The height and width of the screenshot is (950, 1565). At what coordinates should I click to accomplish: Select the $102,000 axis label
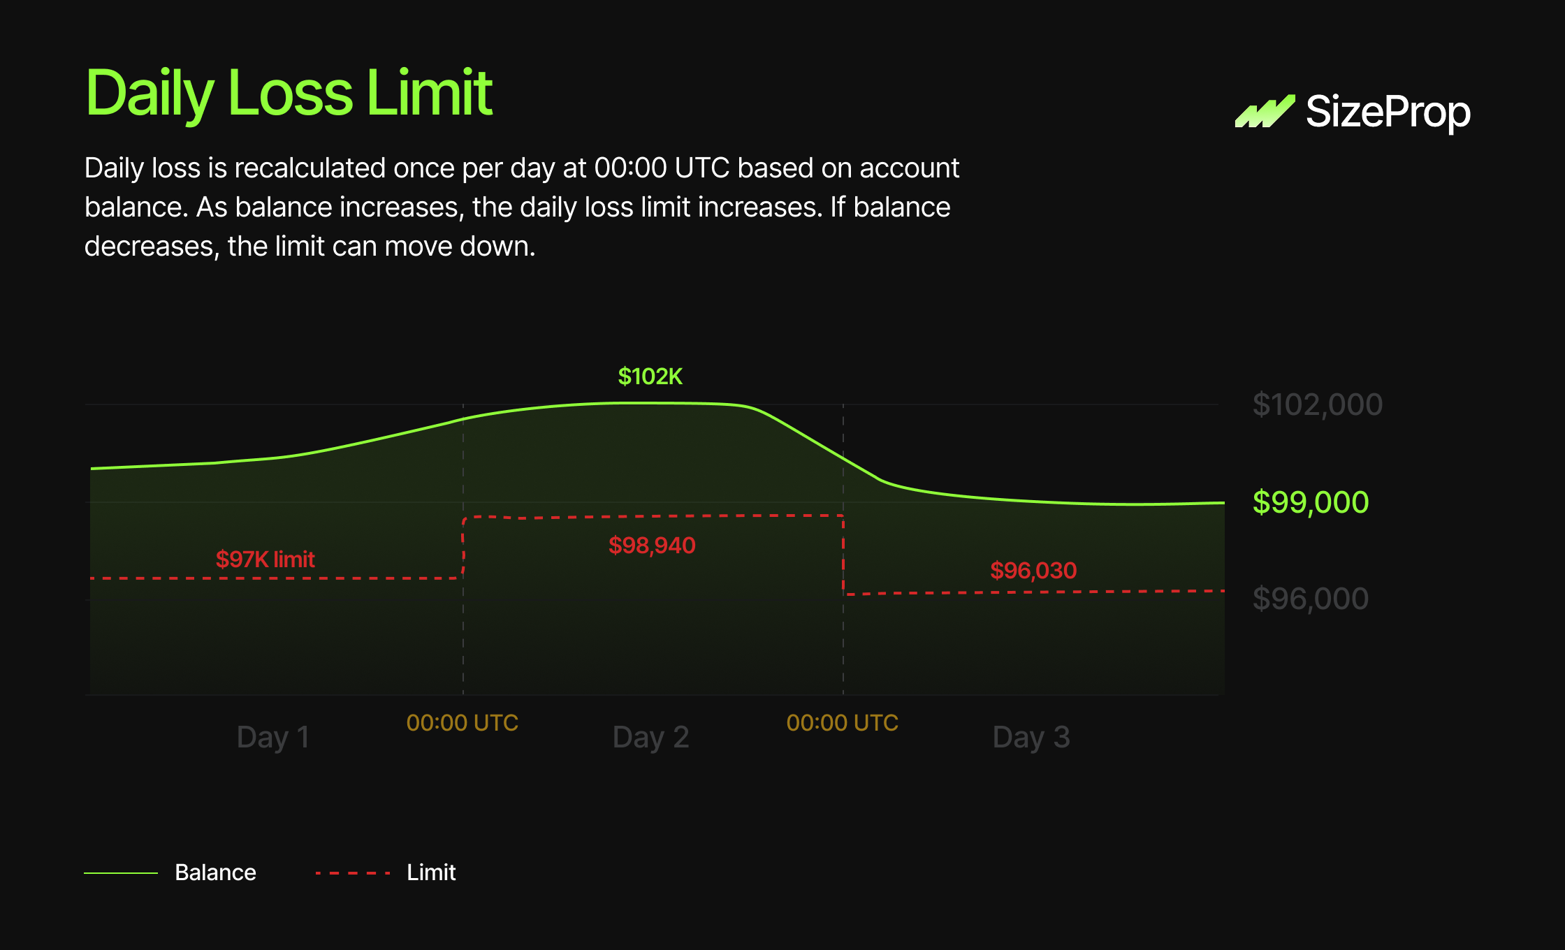(1317, 404)
